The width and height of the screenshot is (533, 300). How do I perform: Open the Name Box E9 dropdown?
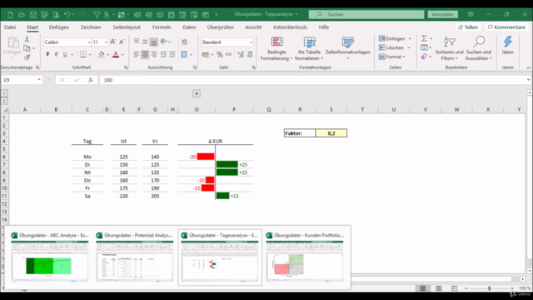tap(39, 80)
